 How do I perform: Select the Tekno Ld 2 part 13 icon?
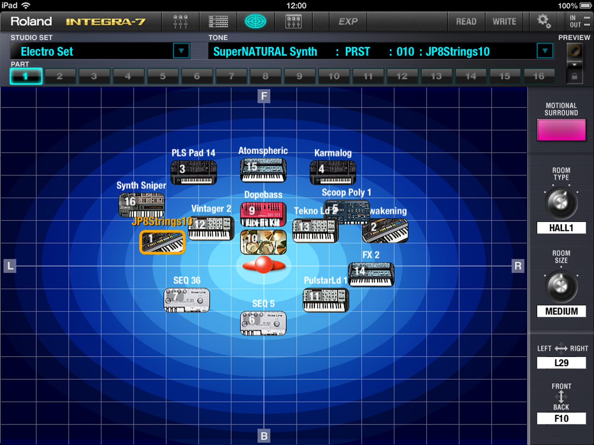click(315, 231)
